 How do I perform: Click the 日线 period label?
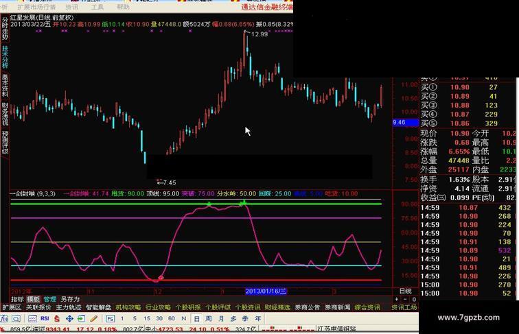pyautogui.click(x=406, y=291)
